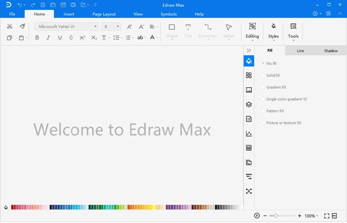Apply Superscript formatting

point(82,37)
